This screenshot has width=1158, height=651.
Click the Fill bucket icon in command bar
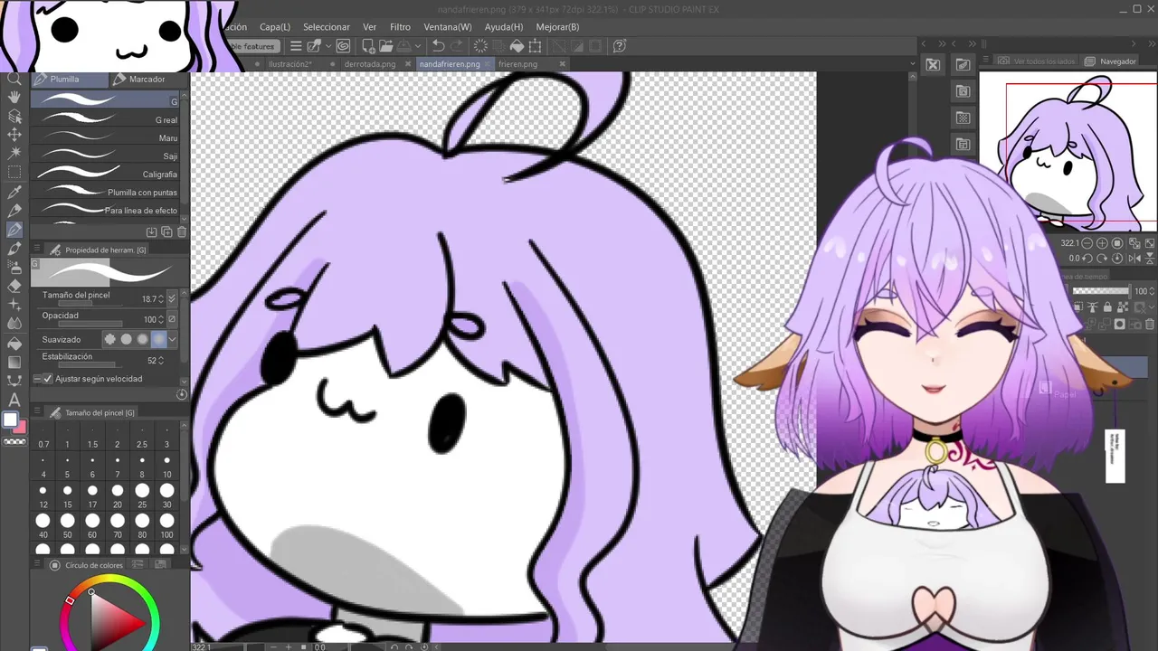tap(517, 46)
